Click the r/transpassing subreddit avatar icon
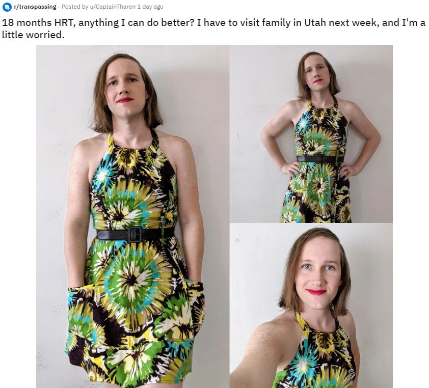 tap(7, 7)
